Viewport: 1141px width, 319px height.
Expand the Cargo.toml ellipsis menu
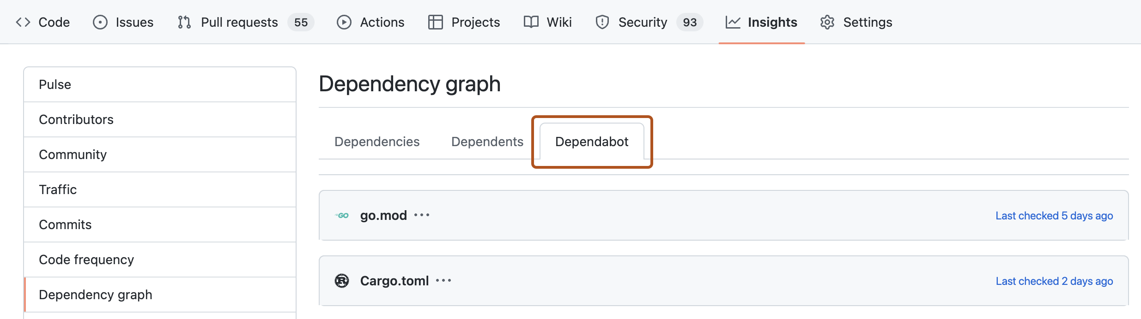pos(443,281)
